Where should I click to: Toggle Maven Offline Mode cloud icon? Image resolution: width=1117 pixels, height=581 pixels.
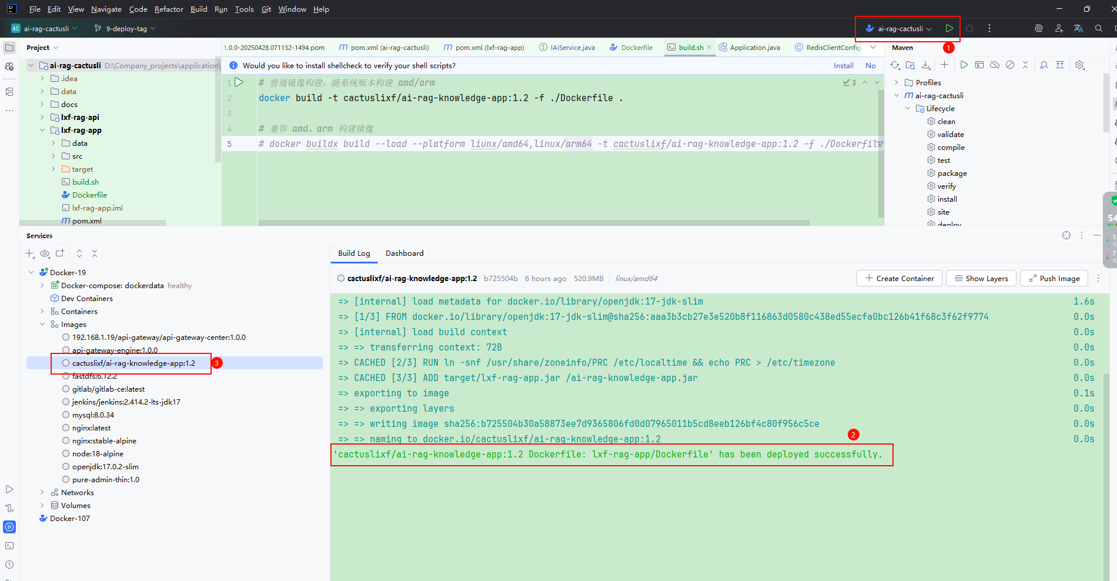point(995,65)
